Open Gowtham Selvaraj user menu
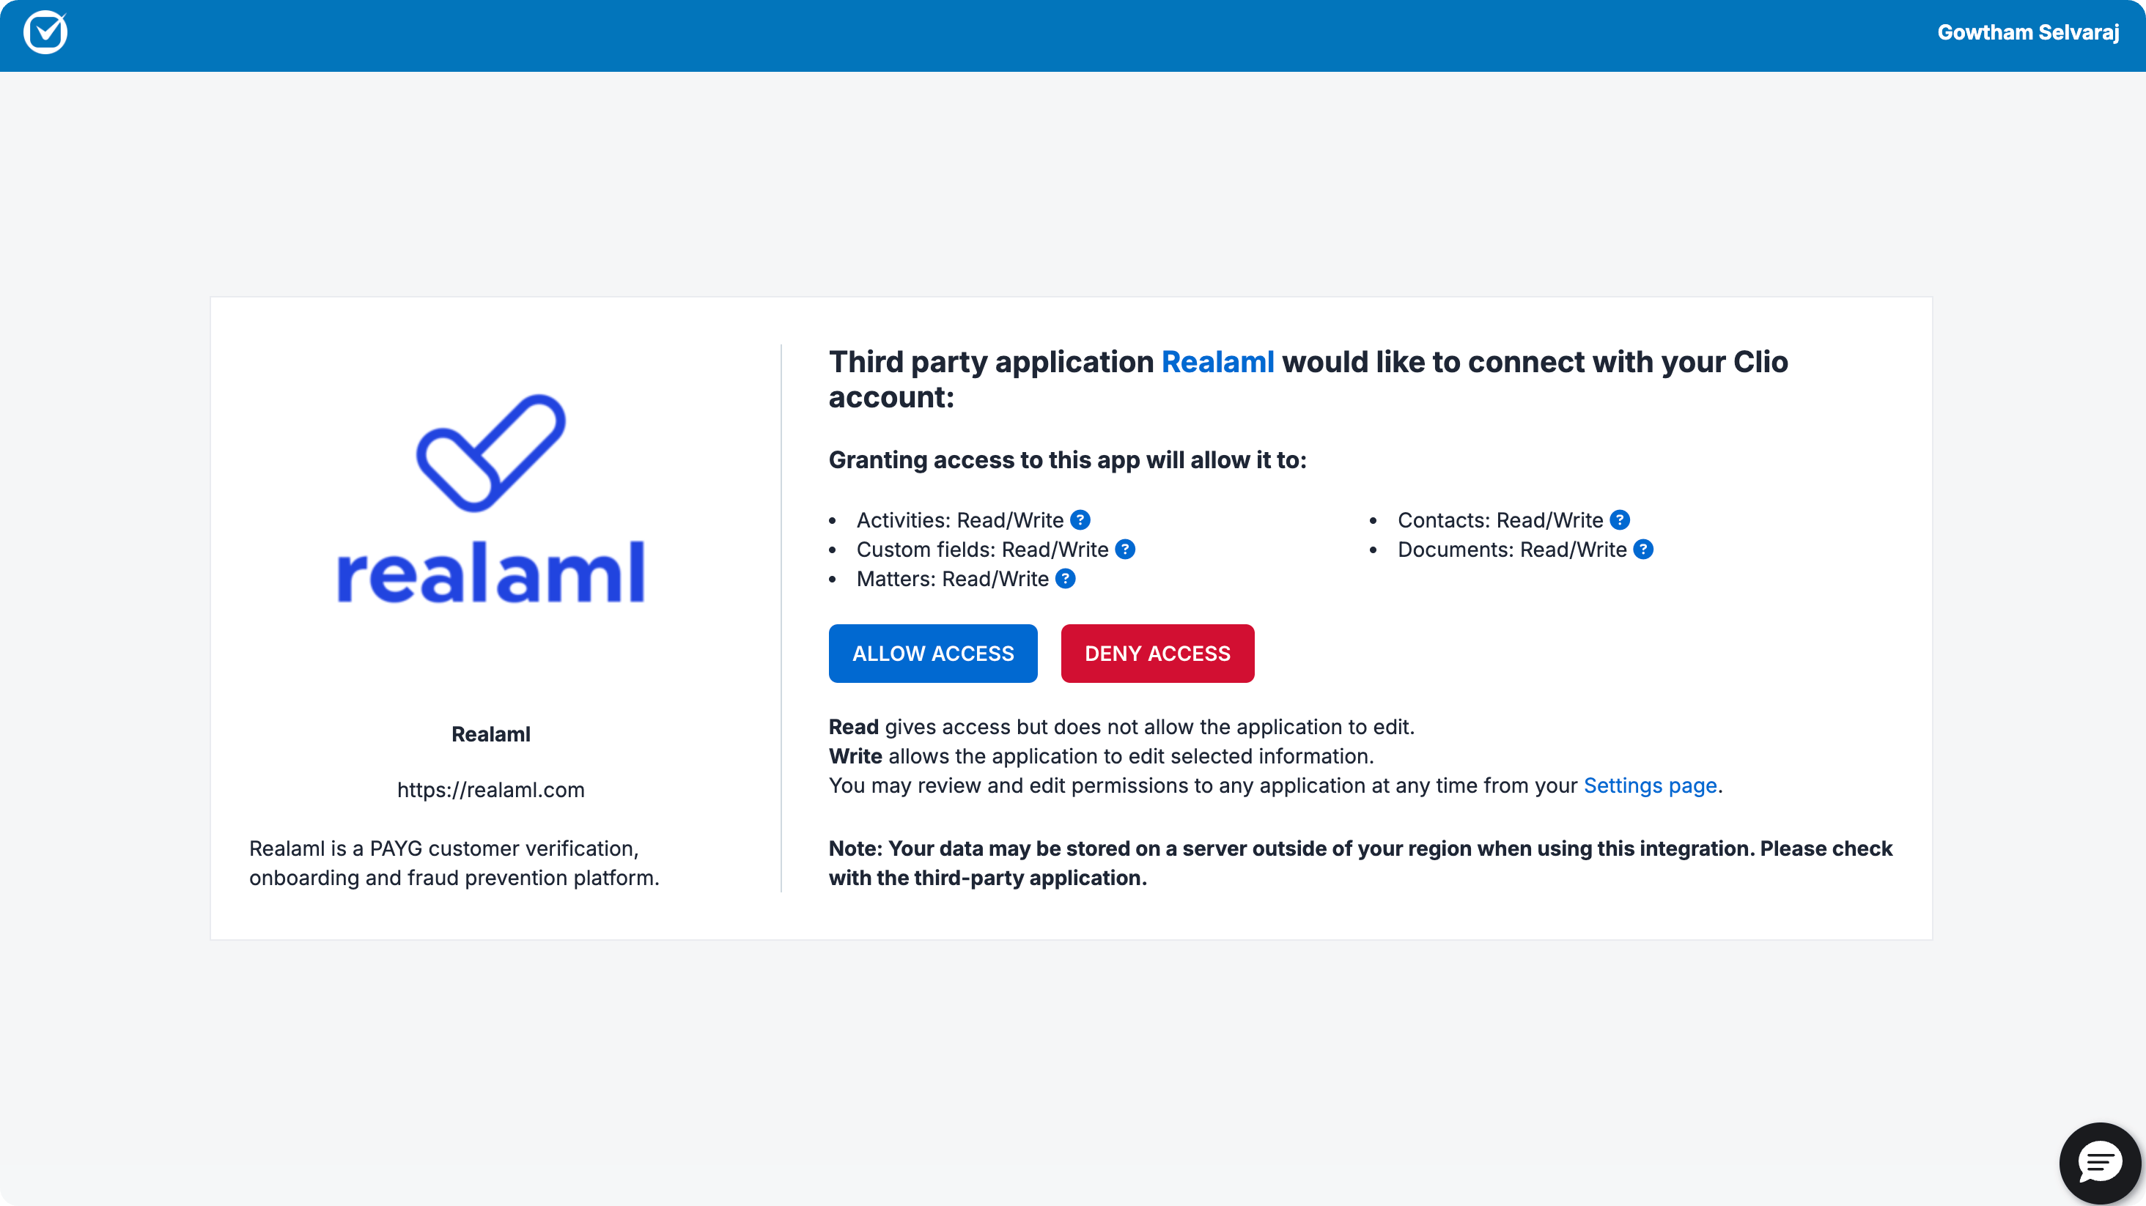2146x1206 pixels. tap(2028, 32)
